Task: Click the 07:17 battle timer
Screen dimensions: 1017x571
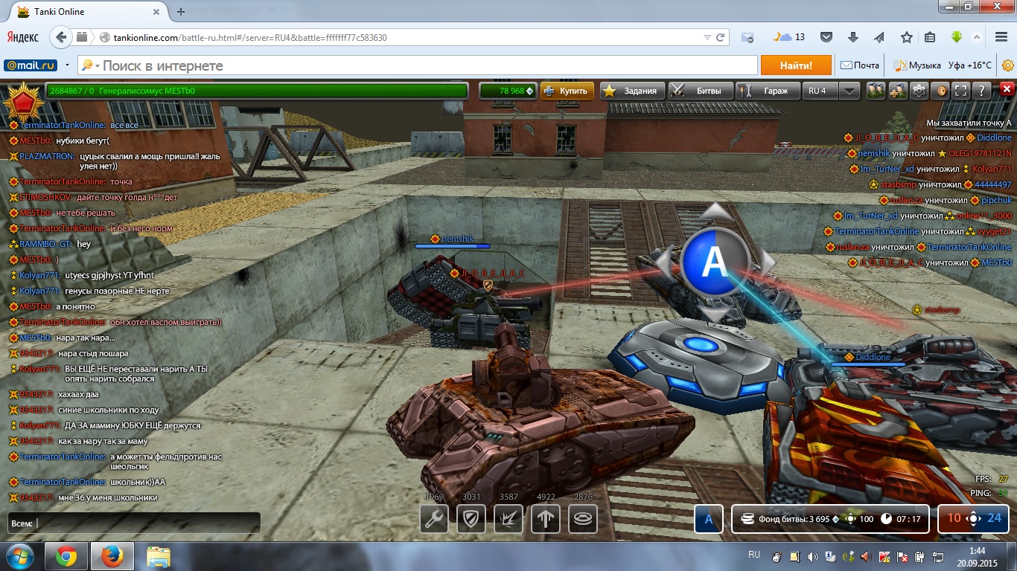Action: [x=901, y=519]
